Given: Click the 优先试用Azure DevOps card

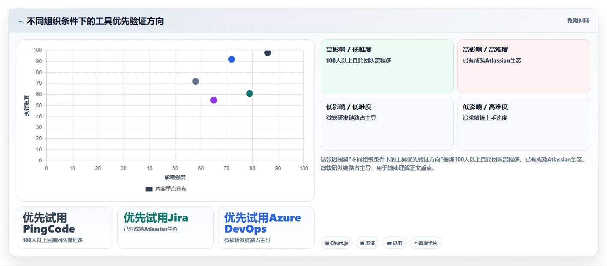Looking at the screenshot, I should 266,227.
